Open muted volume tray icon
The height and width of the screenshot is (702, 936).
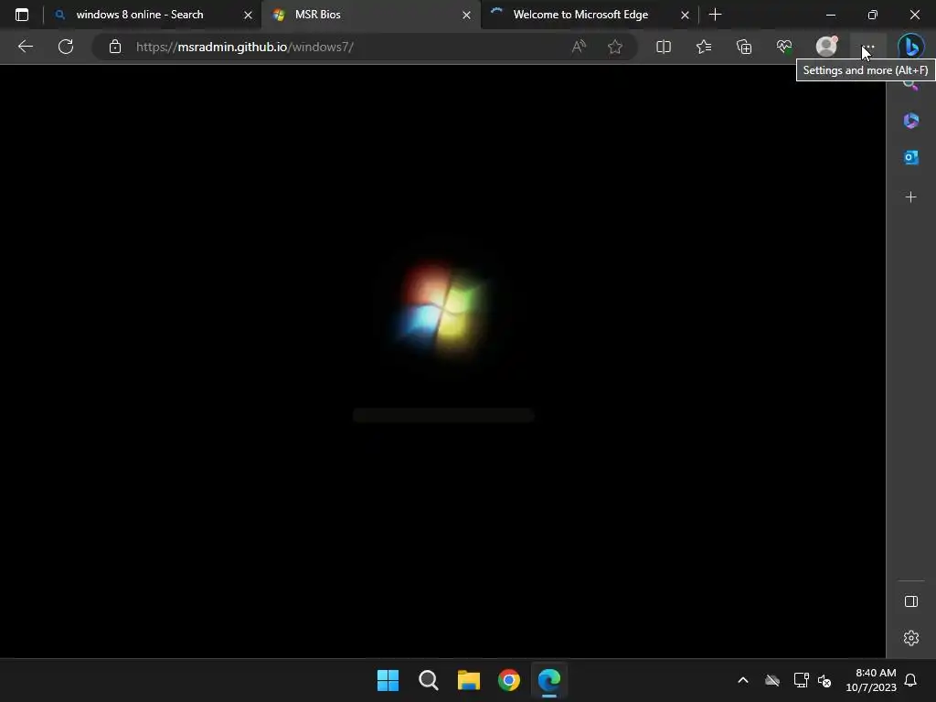point(825,680)
